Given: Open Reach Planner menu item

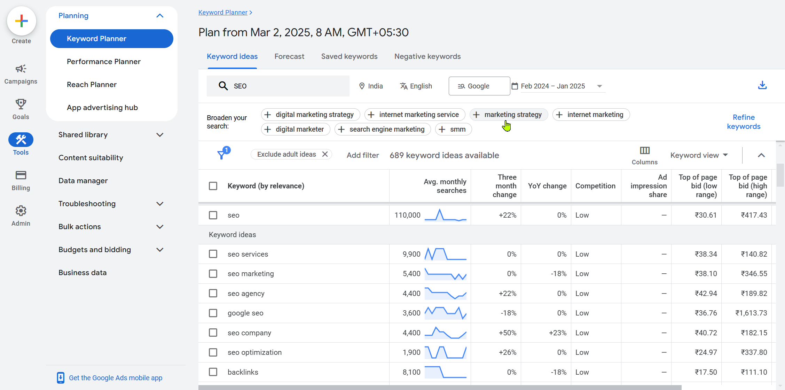Looking at the screenshot, I should tap(92, 85).
